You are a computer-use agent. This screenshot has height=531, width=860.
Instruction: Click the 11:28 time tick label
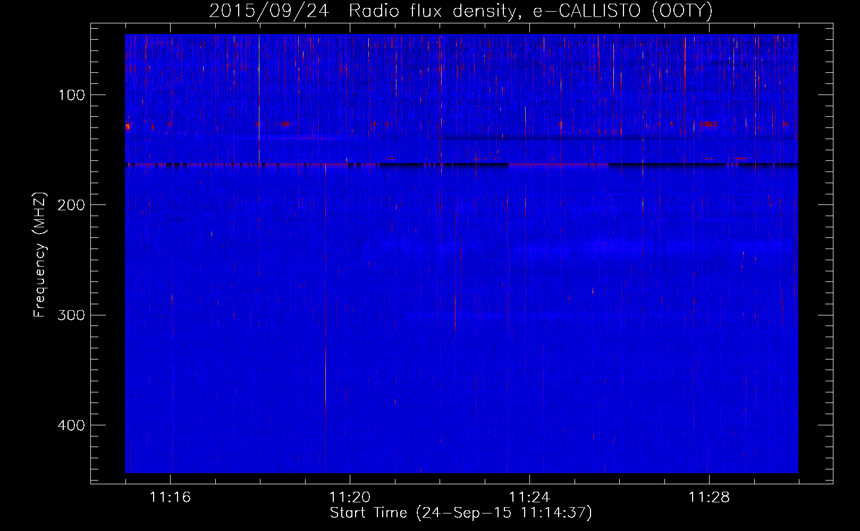(x=709, y=497)
